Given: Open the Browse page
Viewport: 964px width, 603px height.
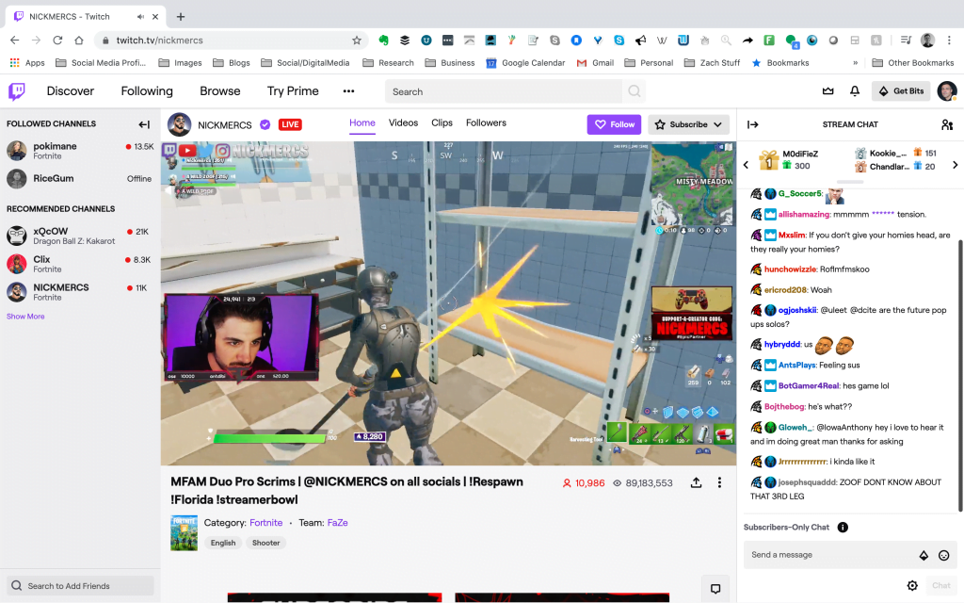Looking at the screenshot, I should pos(220,91).
